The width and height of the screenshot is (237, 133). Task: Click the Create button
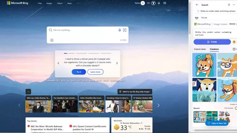[212, 42]
